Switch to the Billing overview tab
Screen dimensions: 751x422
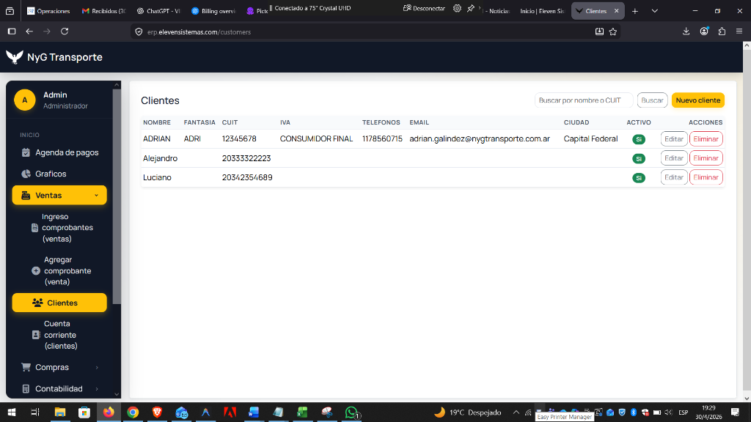point(213,10)
